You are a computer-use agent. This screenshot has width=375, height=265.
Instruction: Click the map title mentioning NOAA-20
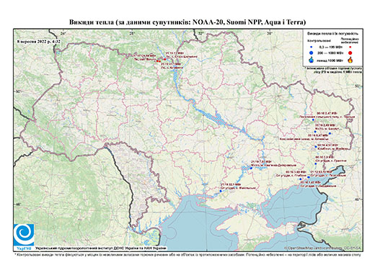(187, 22)
